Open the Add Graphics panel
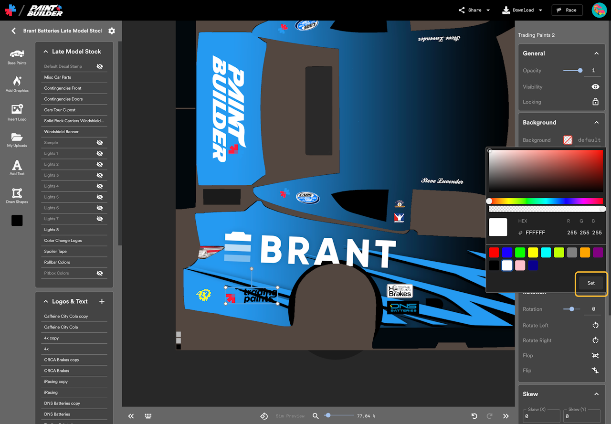The height and width of the screenshot is (424, 611). (x=17, y=84)
